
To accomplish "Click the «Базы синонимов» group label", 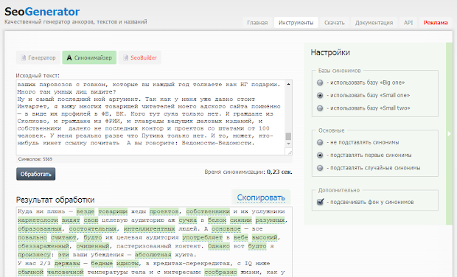I will pos(339,71).
